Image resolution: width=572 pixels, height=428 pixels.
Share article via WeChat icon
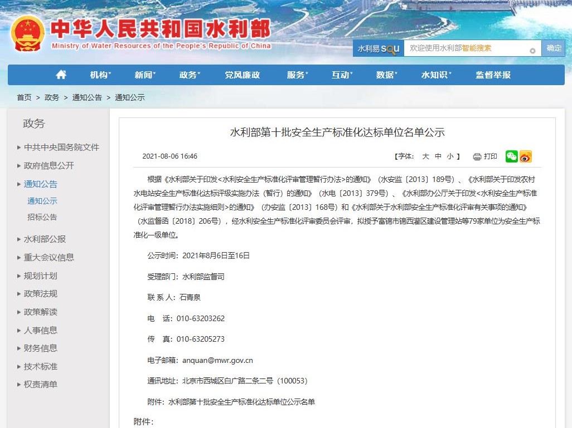tap(511, 156)
